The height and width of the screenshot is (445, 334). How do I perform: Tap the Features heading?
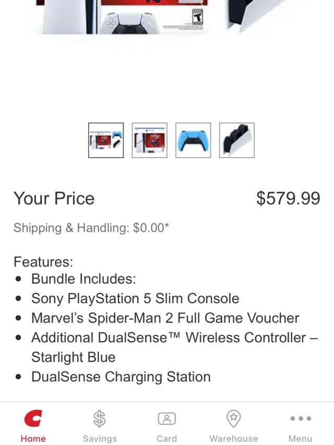tap(43, 261)
